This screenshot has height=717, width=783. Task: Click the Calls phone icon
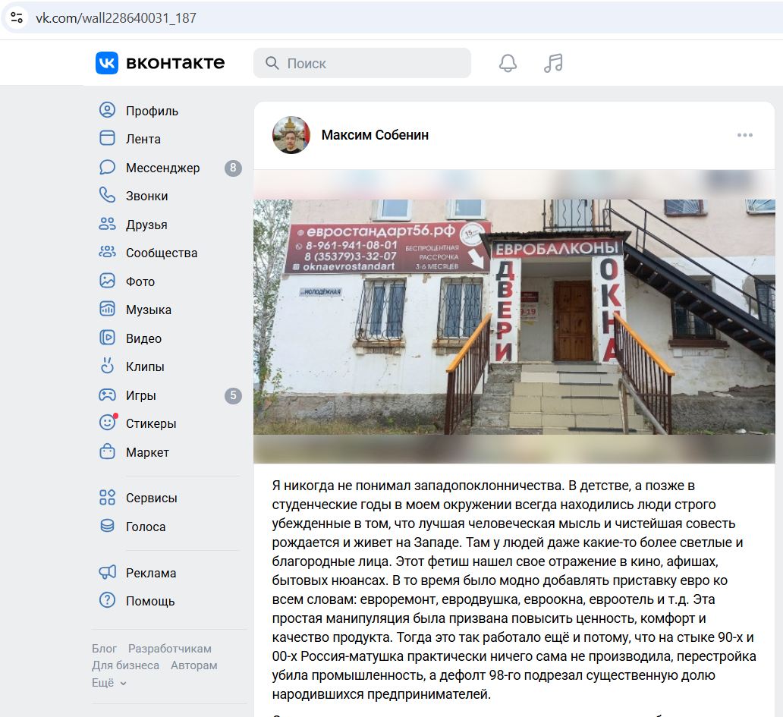[x=108, y=196]
